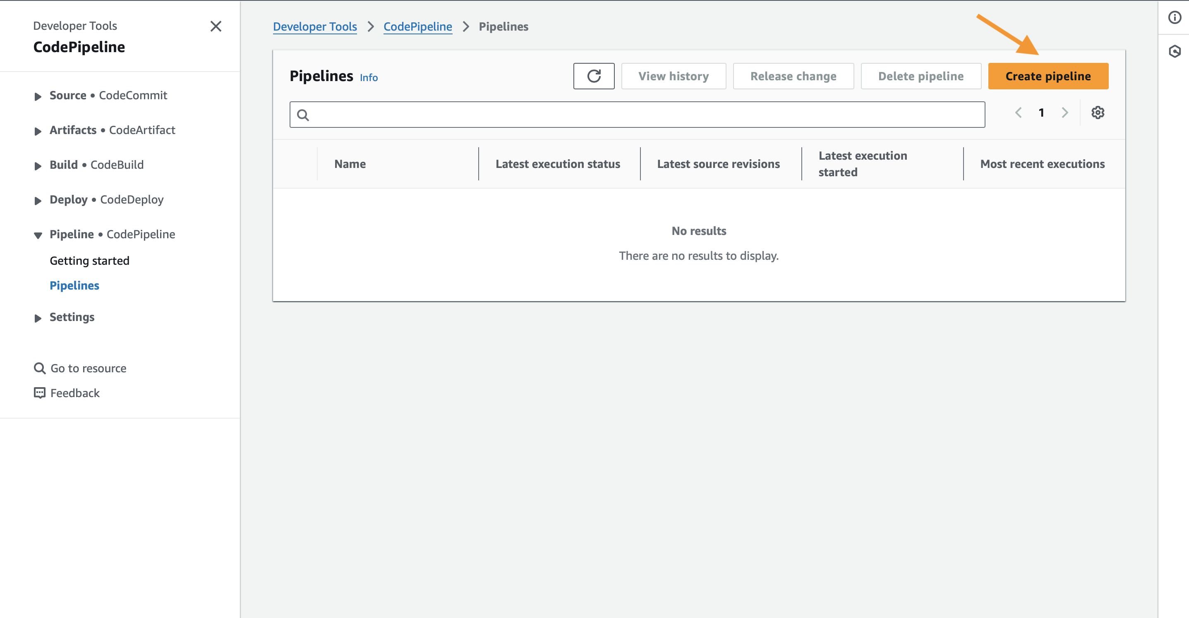The image size is (1189, 618).
Task: Go to next page of pipelines
Action: click(1064, 113)
